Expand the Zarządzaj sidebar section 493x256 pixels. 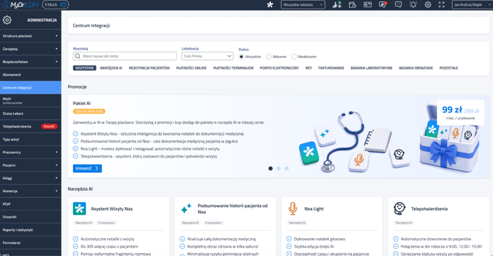pyautogui.click(x=31, y=49)
